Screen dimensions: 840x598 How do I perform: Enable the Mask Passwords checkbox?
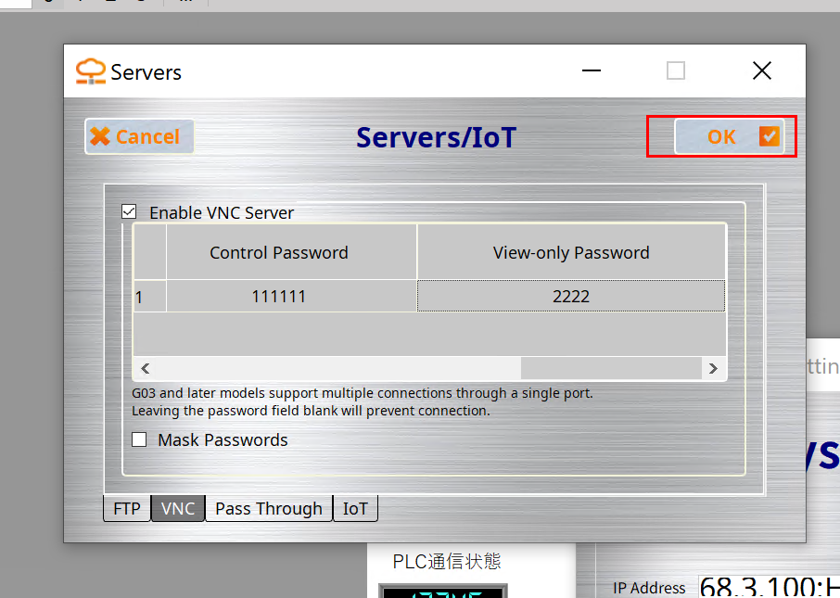coord(139,440)
